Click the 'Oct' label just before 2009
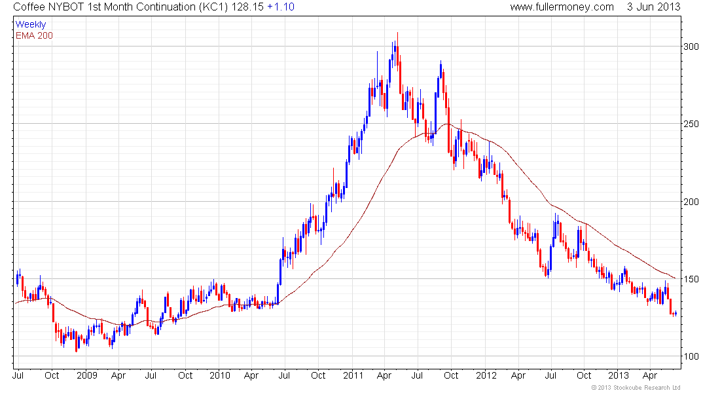The width and height of the screenshot is (720, 393). click(x=52, y=375)
